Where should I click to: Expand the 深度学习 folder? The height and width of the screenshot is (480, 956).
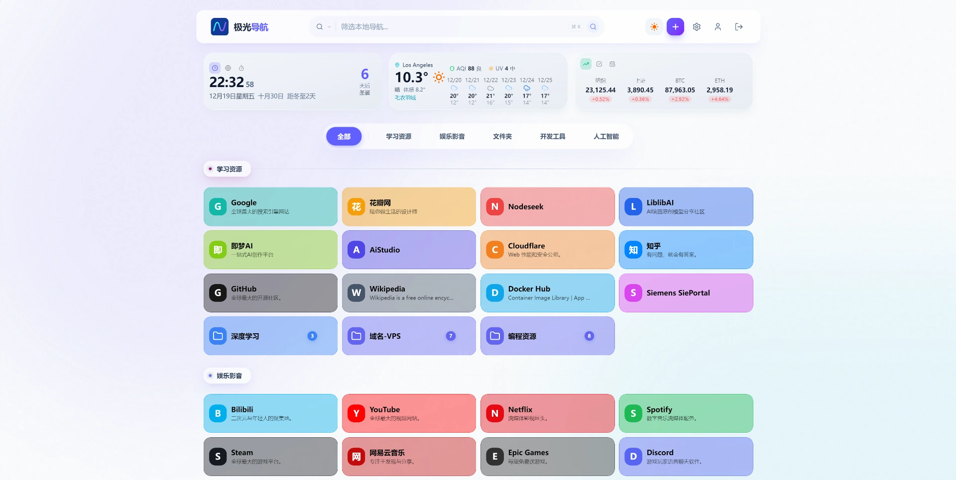270,336
